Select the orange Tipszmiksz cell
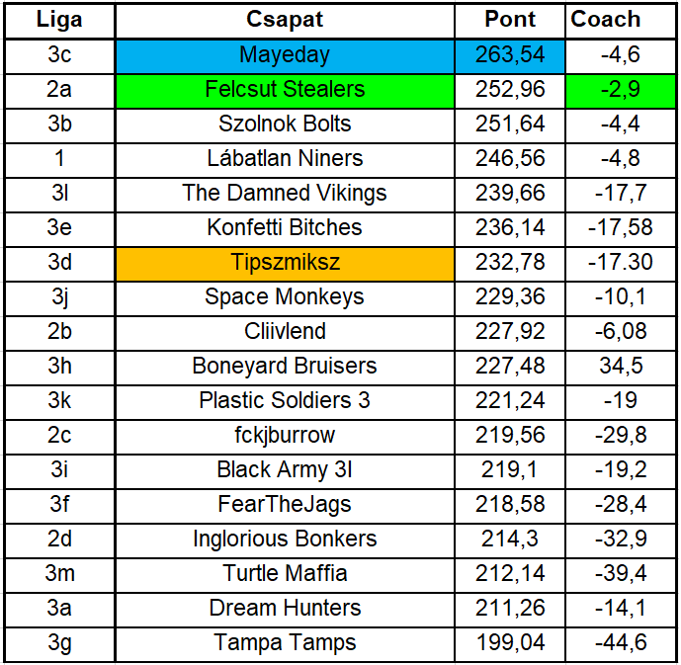The height and width of the screenshot is (665, 681). (285, 262)
